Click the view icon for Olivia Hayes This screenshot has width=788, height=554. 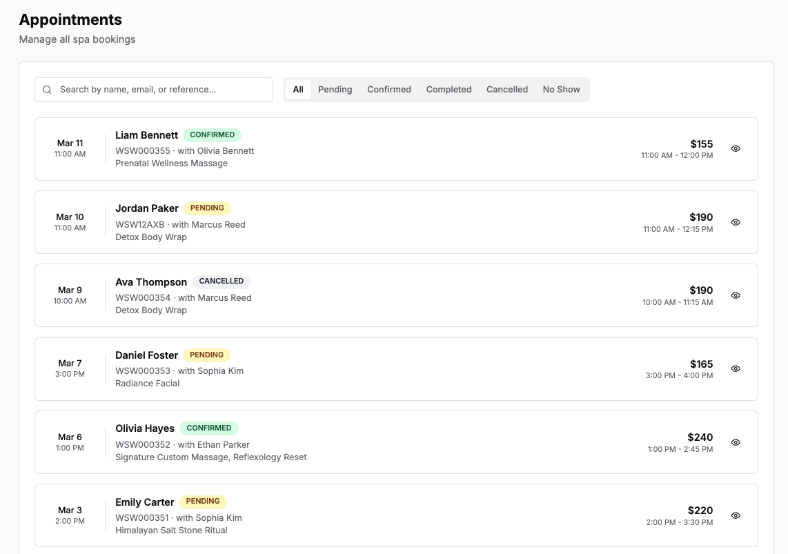(x=736, y=442)
